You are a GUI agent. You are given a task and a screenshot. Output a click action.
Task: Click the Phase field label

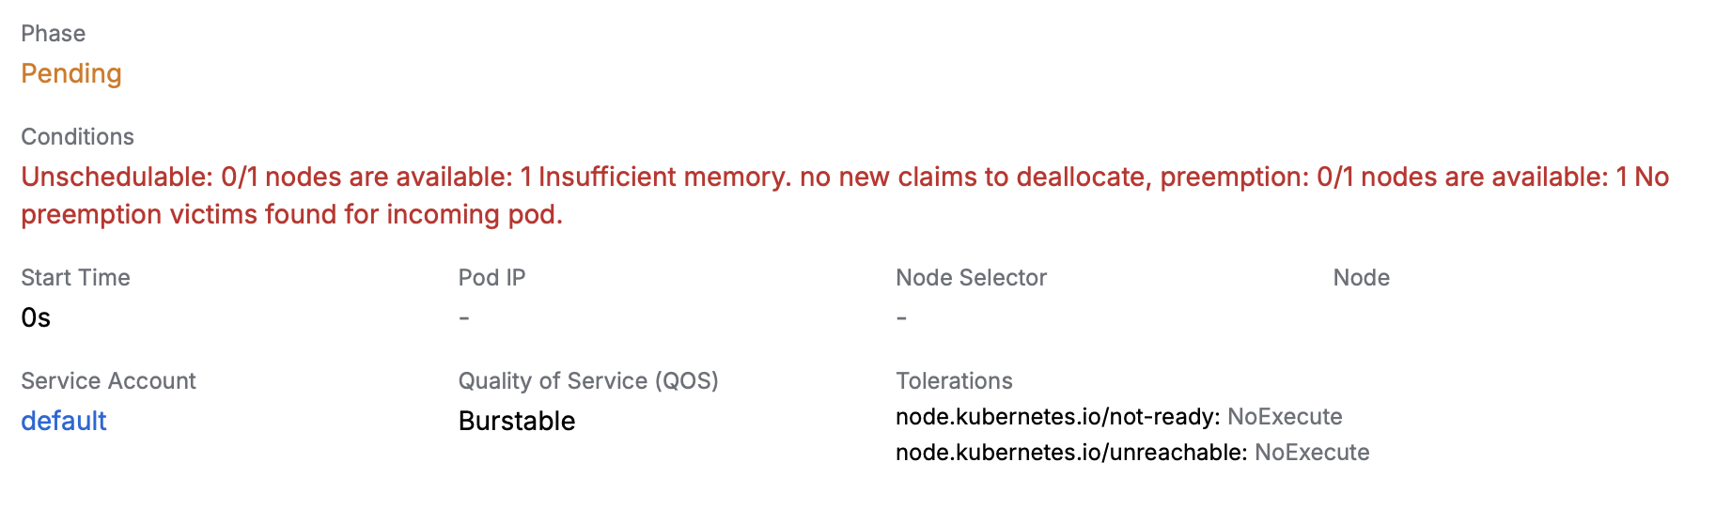pos(54,34)
